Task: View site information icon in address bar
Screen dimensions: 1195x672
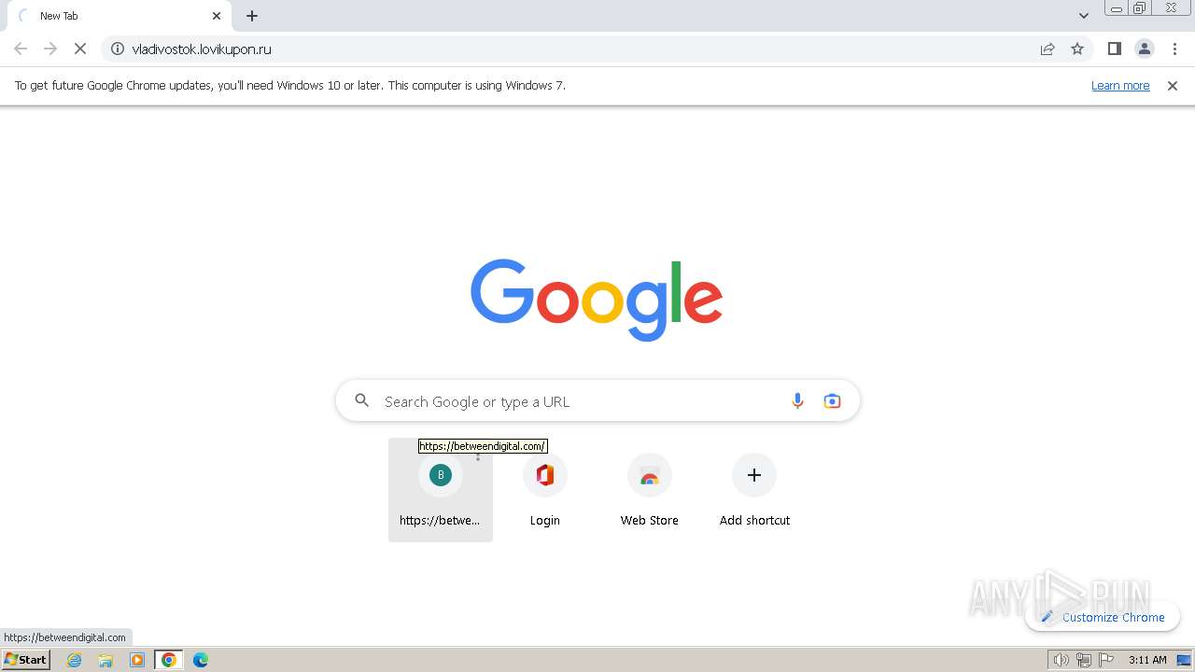Action: click(x=118, y=49)
